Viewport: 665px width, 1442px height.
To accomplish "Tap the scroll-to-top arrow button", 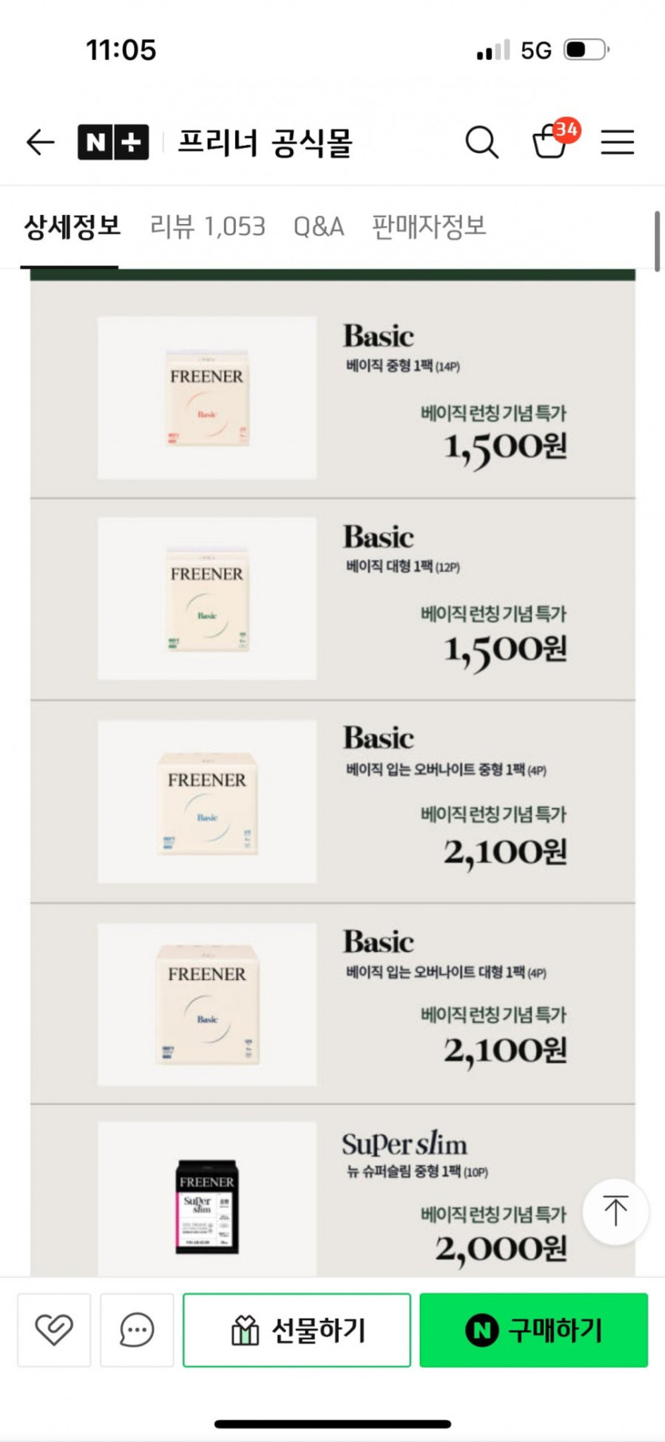I will coord(615,1211).
